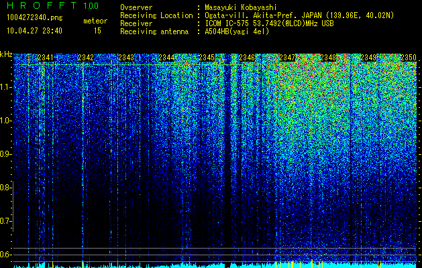Click the 0.8 kHz axis label
The image size is (422, 268).
pyautogui.click(x=5, y=188)
